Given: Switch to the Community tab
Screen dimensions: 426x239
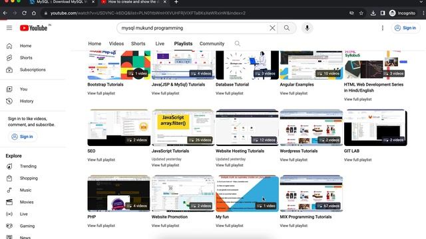Looking at the screenshot, I should point(212,44).
